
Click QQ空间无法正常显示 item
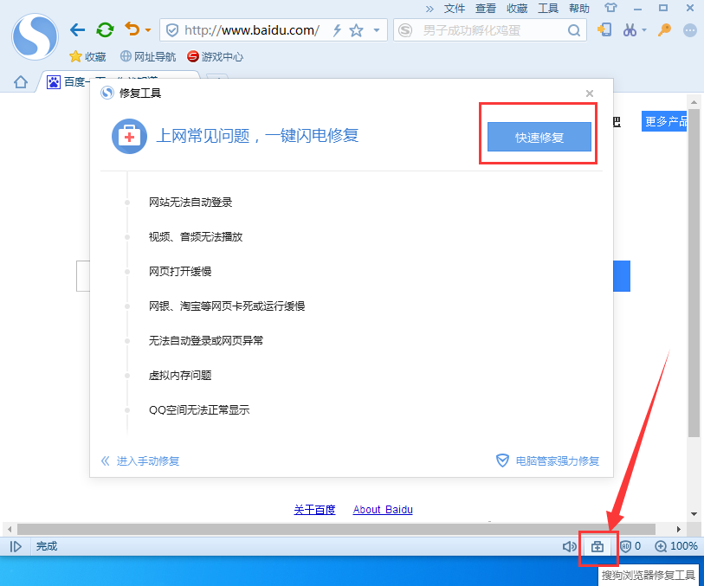(199, 409)
